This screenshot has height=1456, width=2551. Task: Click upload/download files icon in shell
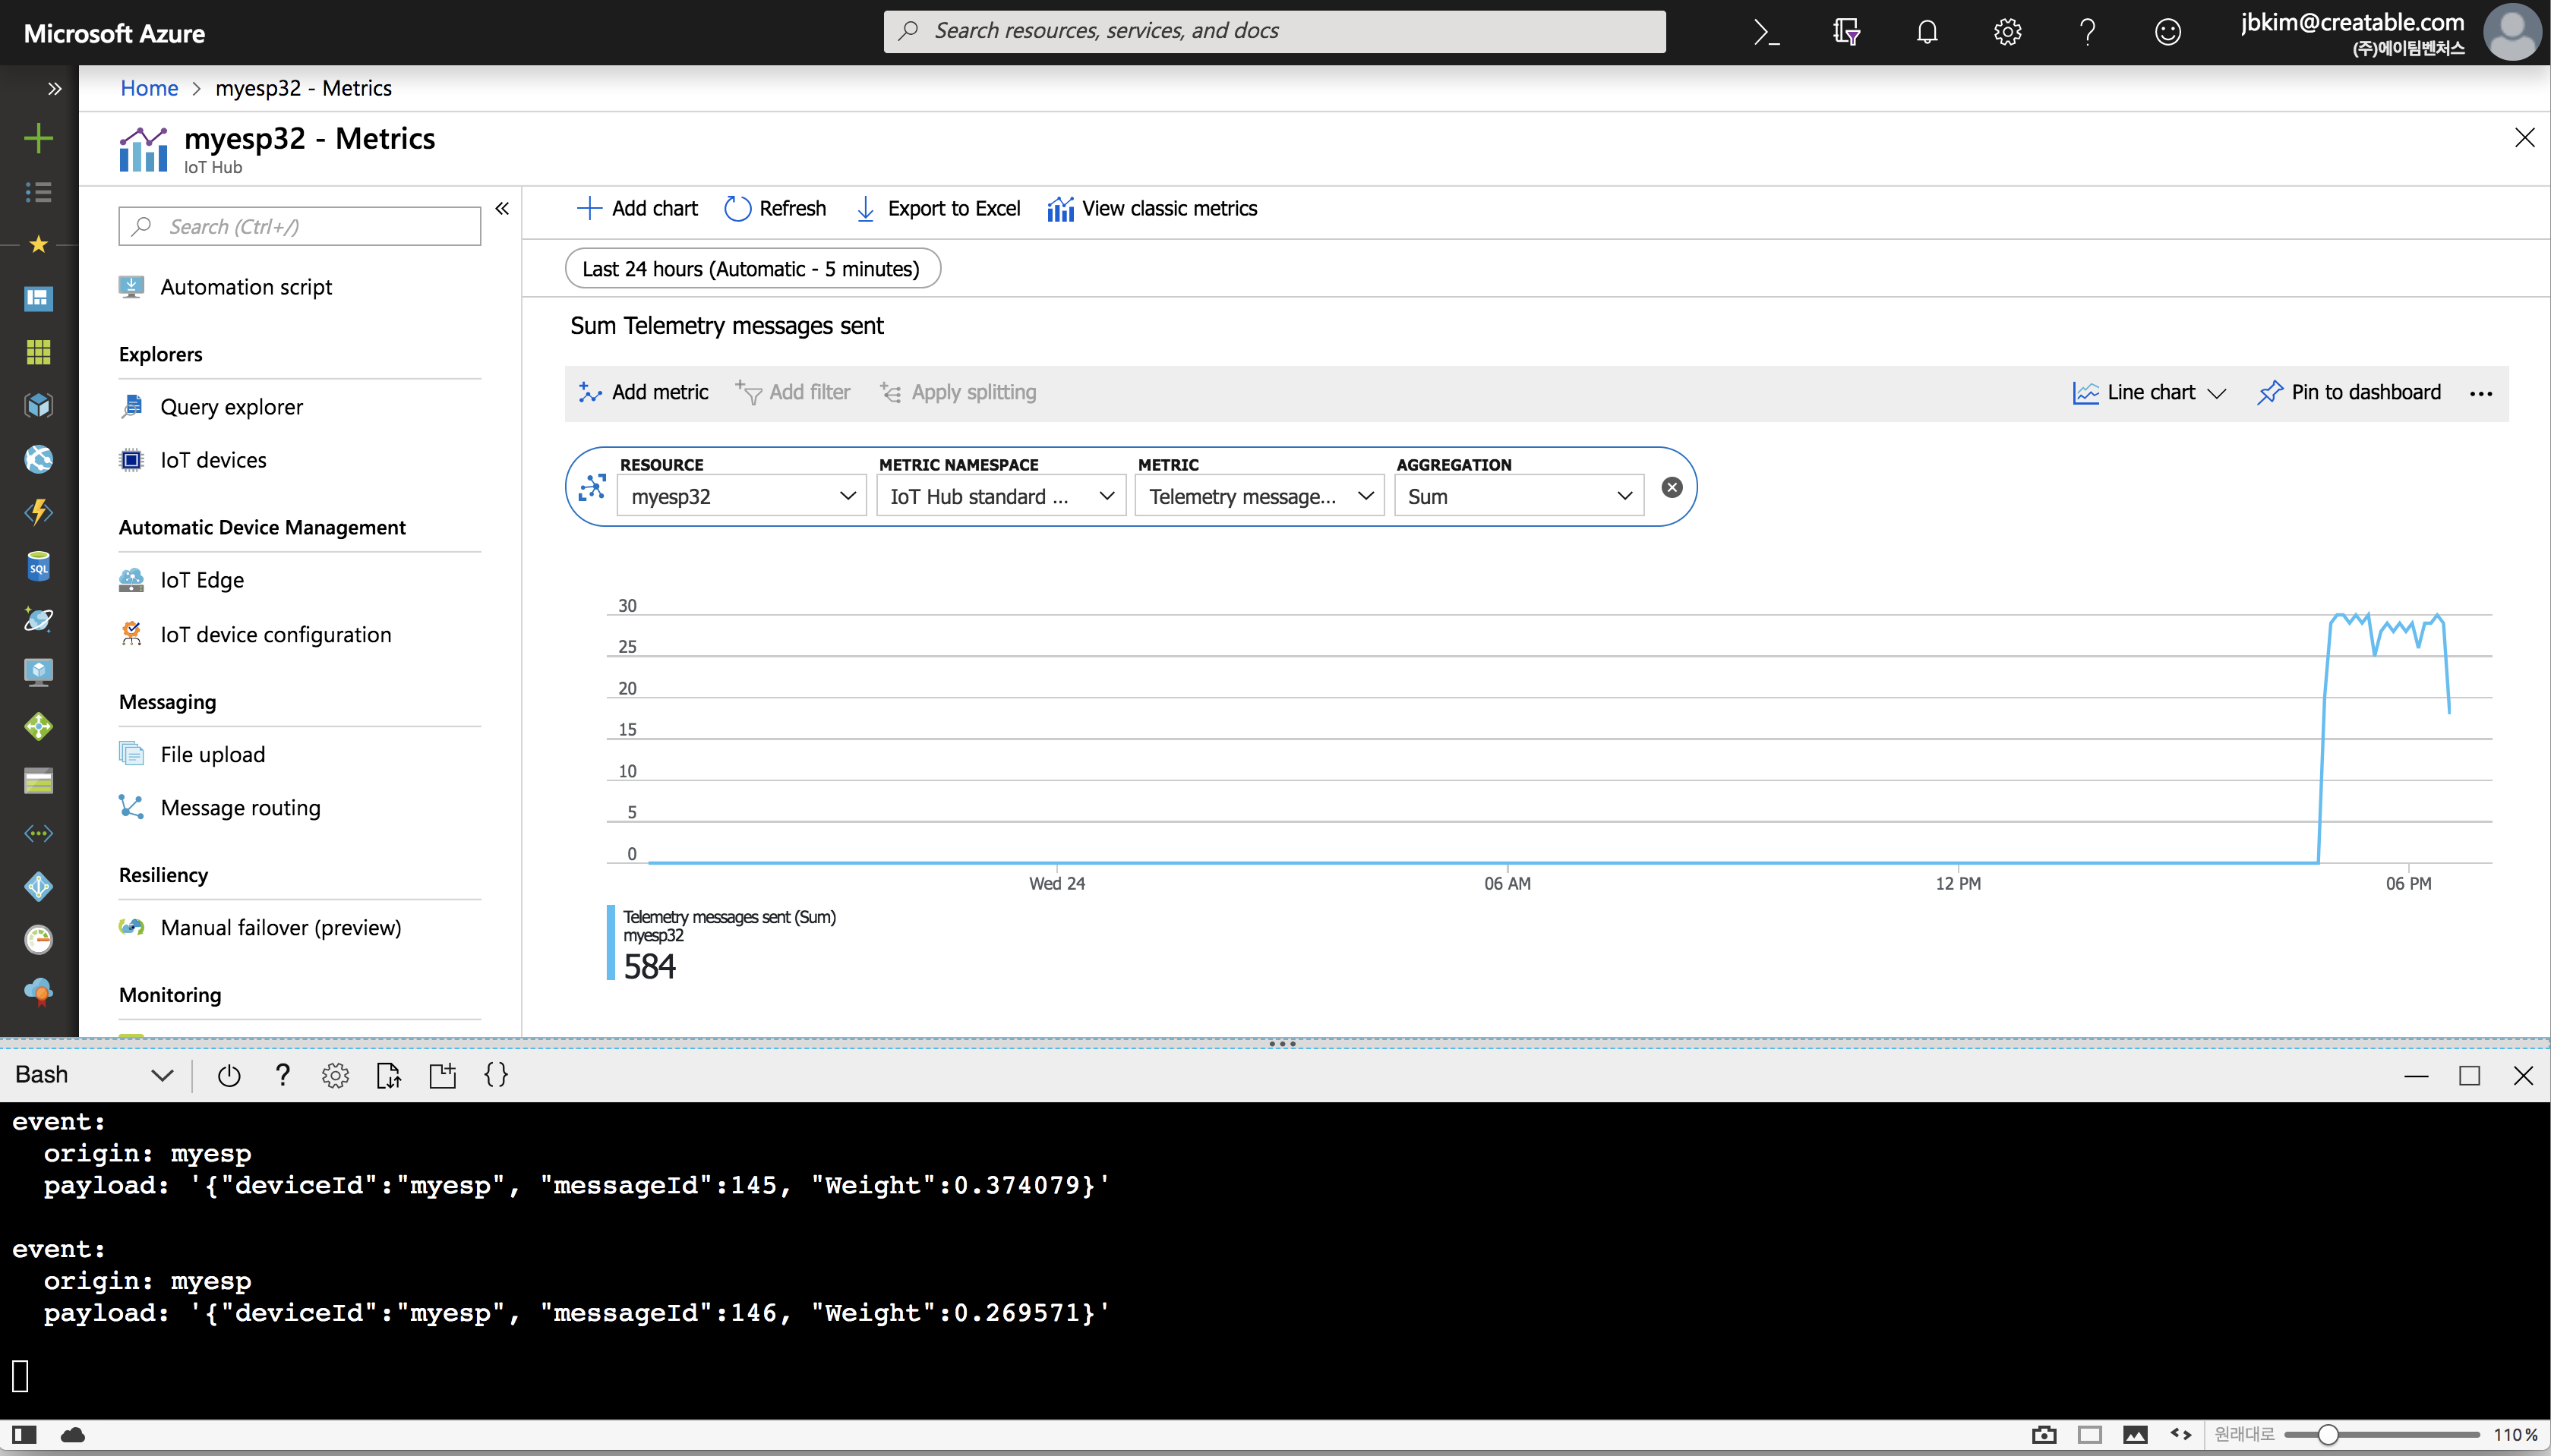click(x=389, y=1075)
